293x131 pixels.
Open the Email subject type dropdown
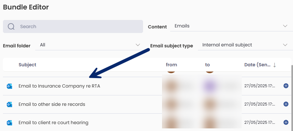coord(243,45)
